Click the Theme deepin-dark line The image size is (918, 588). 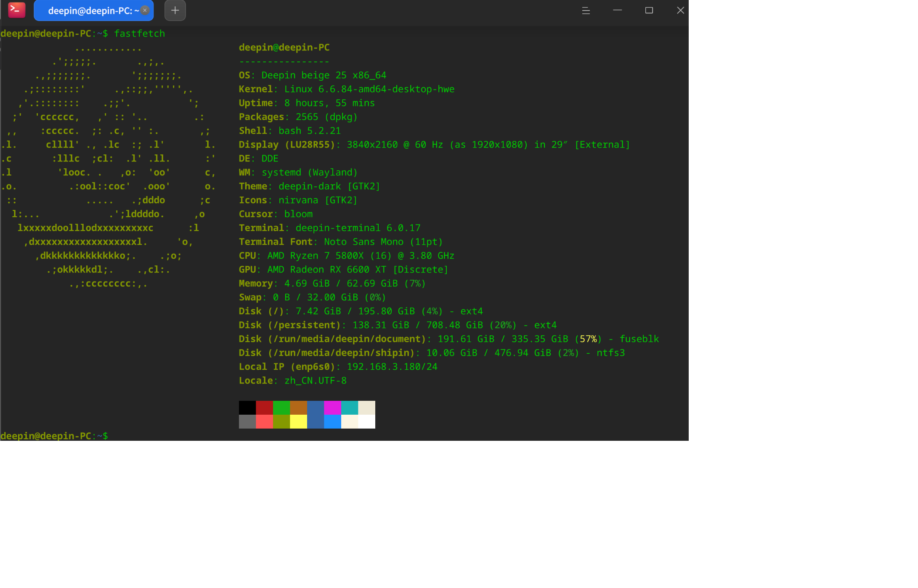[x=309, y=186]
